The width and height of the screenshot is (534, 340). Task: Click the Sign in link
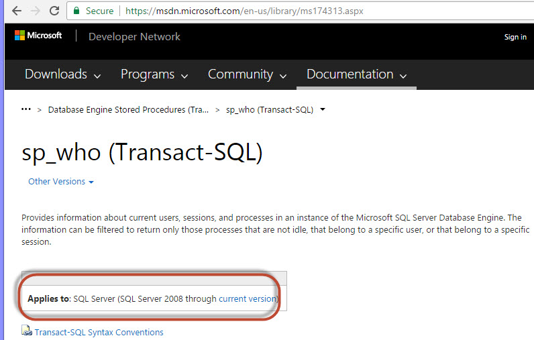point(515,37)
